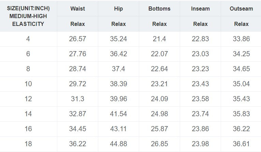Select the Bottoms column header

click(x=159, y=9)
